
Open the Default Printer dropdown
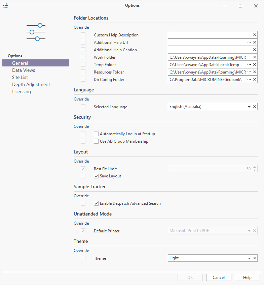(249, 231)
